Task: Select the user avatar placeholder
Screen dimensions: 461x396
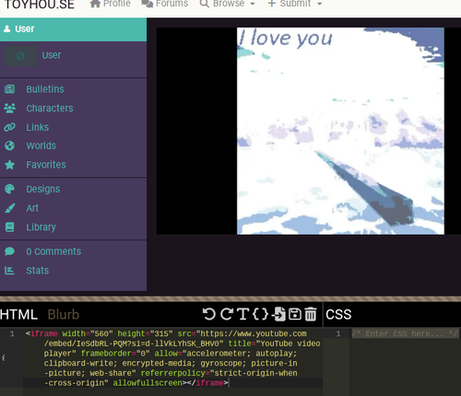Action: tap(20, 56)
